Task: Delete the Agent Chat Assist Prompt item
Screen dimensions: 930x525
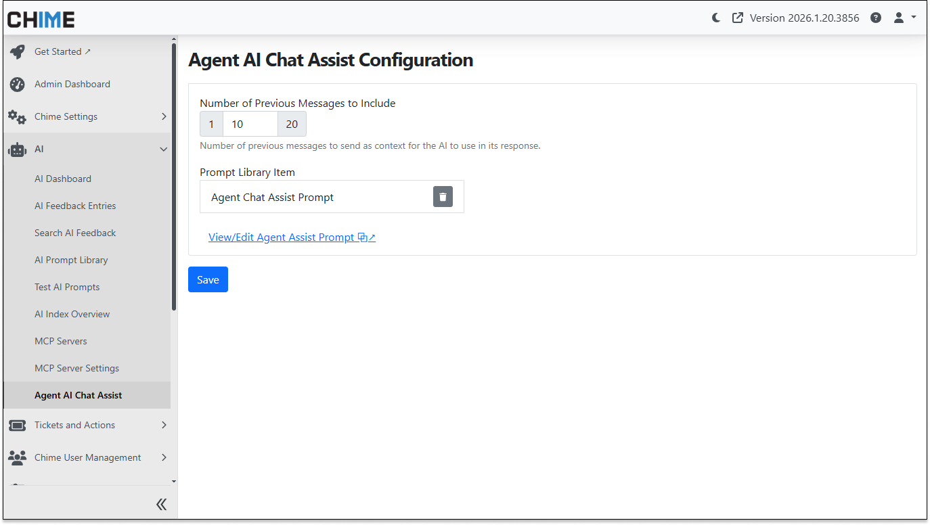Action: pos(443,197)
